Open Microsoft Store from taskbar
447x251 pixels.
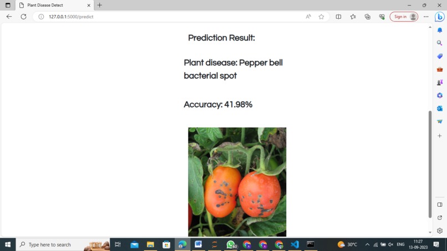166,244
